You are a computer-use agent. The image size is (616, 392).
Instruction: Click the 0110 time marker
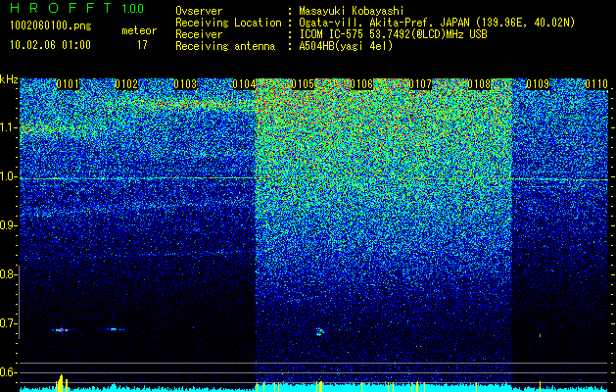click(596, 84)
